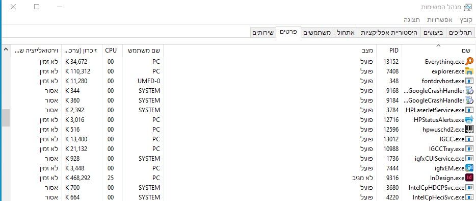Select the IGCC.exe process name
The height and width of the screenshot is (201, 476).
(x=452, y=139)
